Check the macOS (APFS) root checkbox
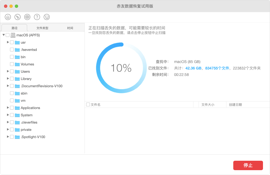 pyautogui.click(x=8, y=35)
